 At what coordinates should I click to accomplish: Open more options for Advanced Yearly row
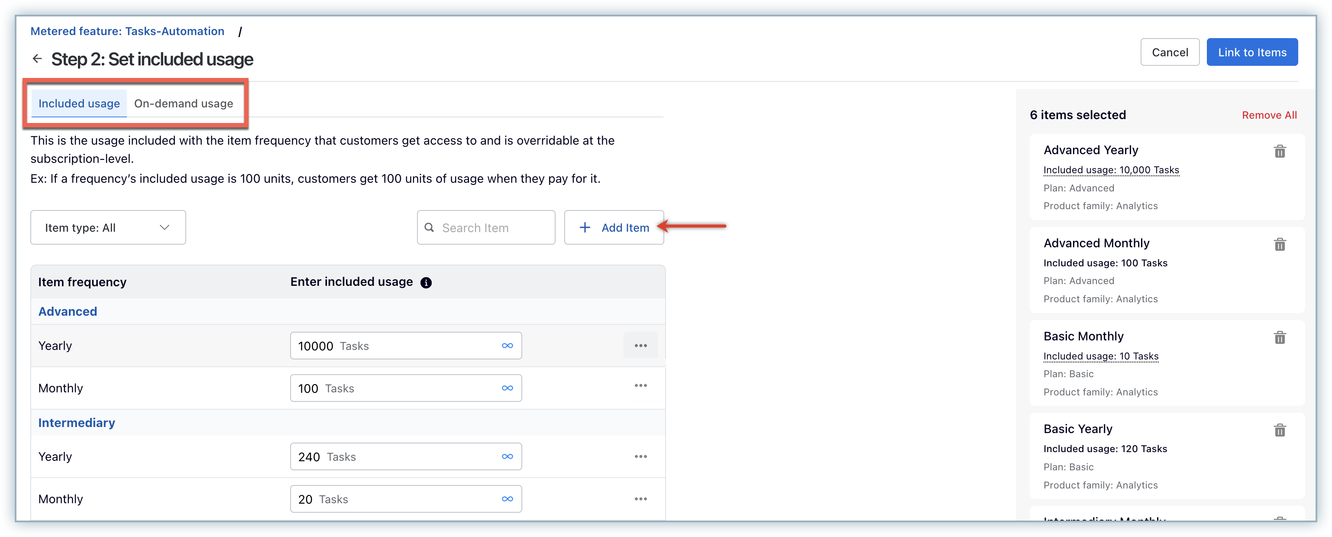(x=640, y=345)
